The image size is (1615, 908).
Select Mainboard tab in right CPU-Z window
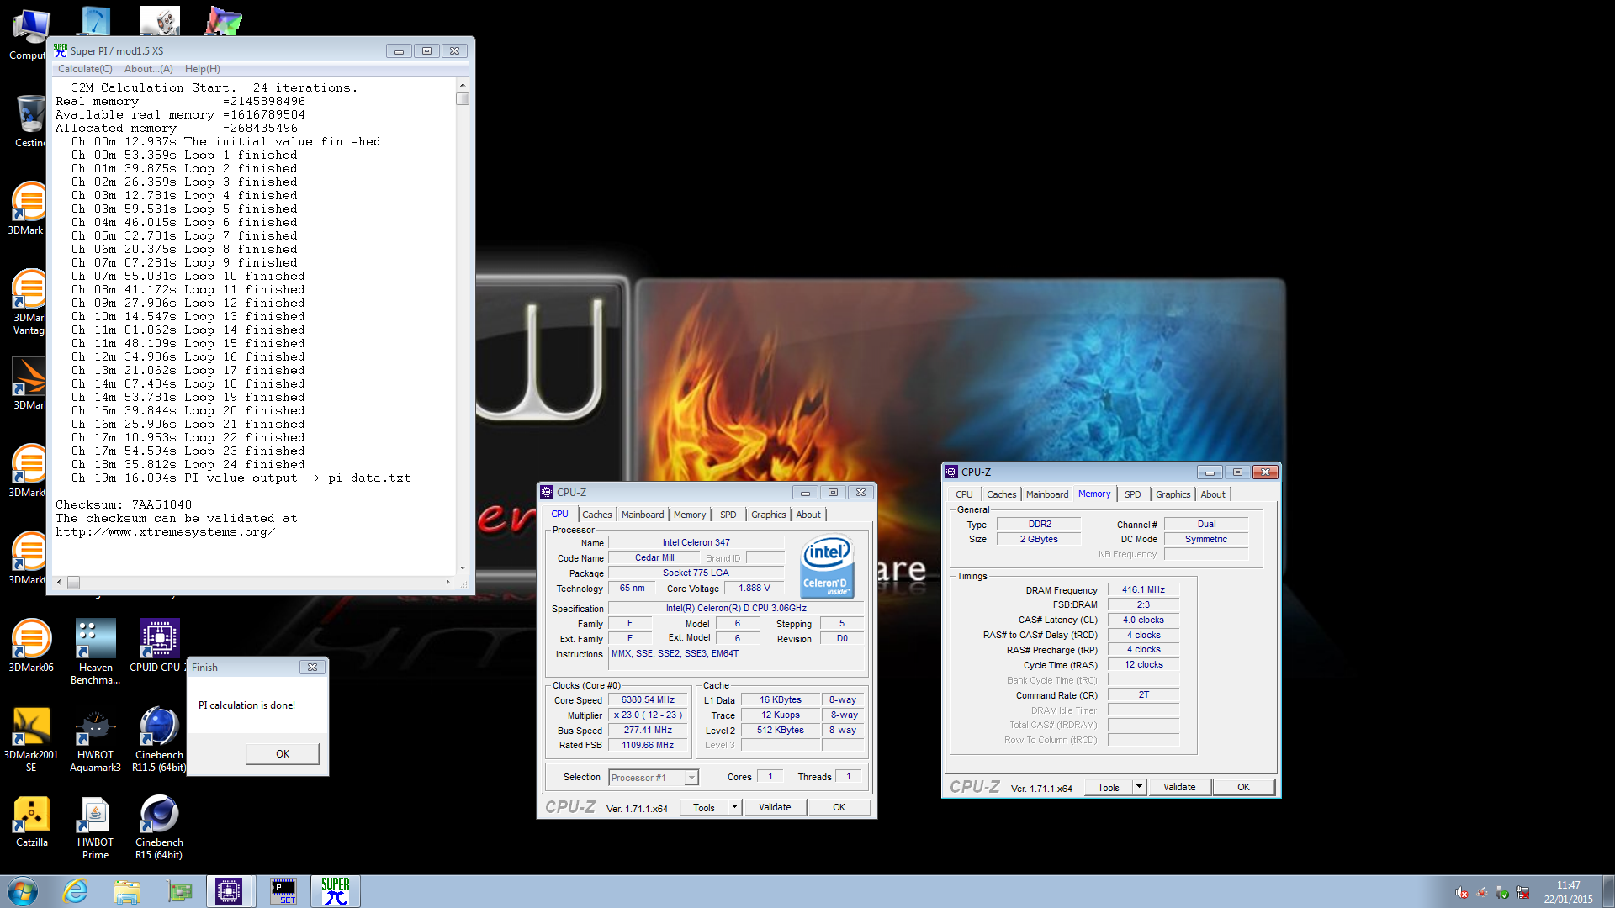tap(1047, 494)
